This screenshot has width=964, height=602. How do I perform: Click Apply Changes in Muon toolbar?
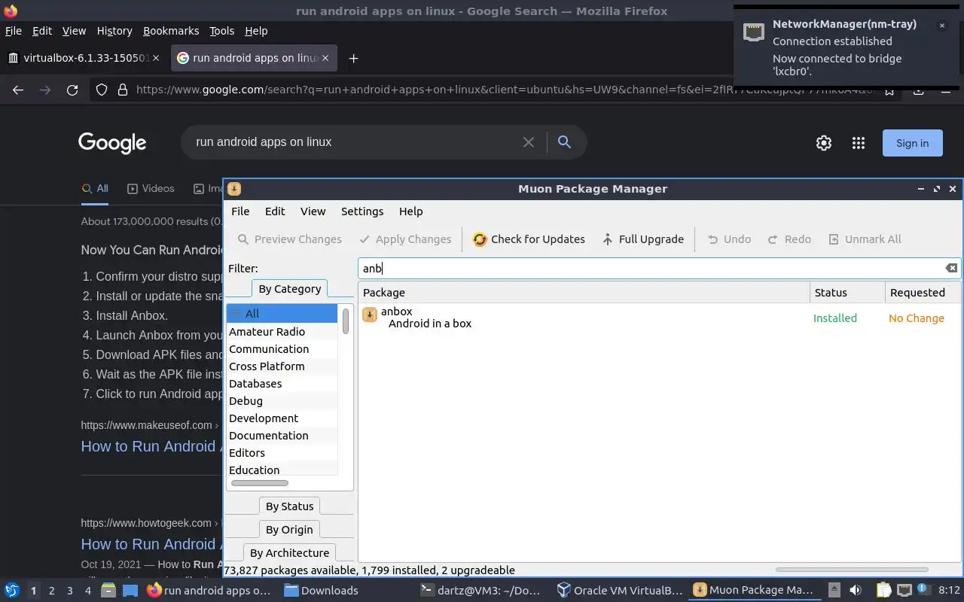405,239
